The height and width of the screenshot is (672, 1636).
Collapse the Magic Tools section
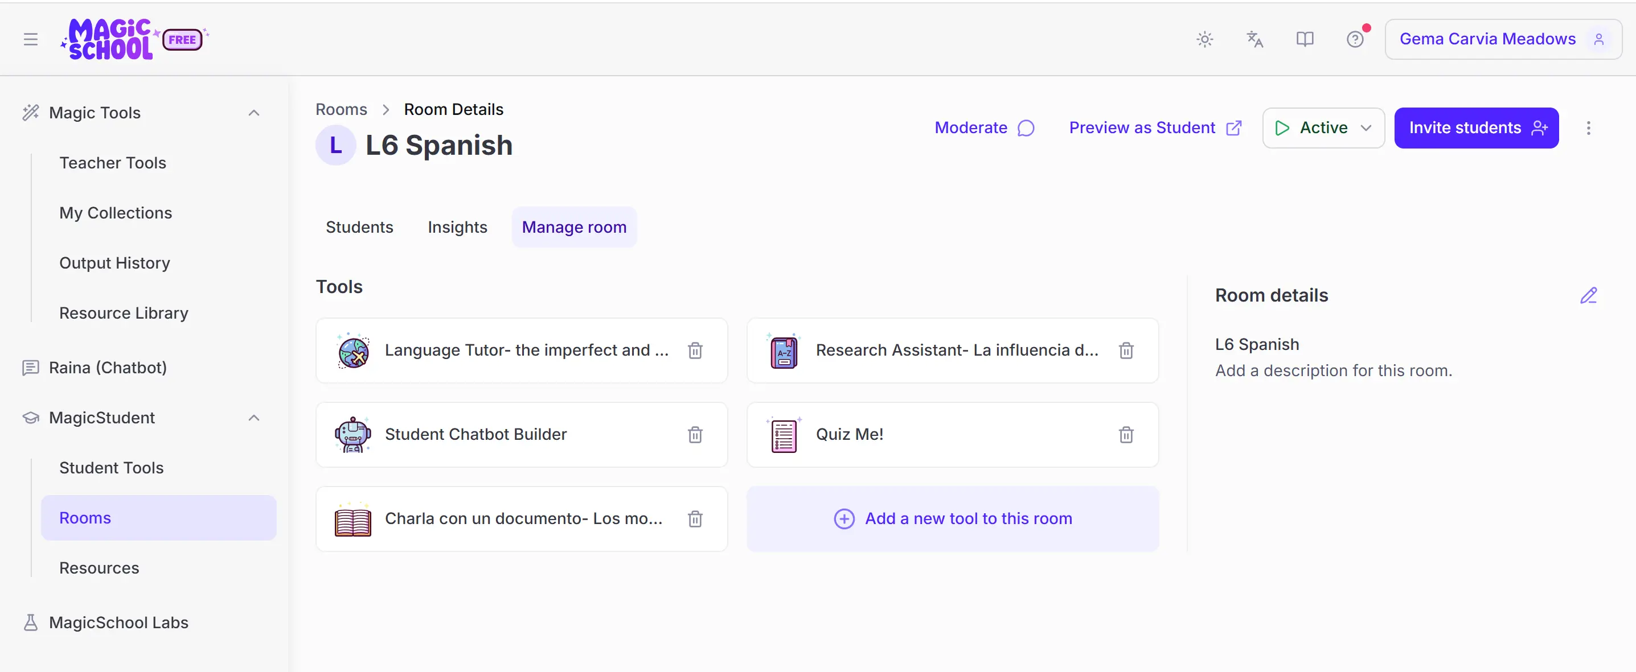254,113
